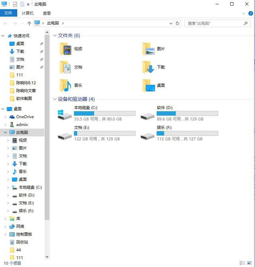Open OneDrive in the navigation pane
This screenshot has width=255, height=267.
tap(25, 117)
